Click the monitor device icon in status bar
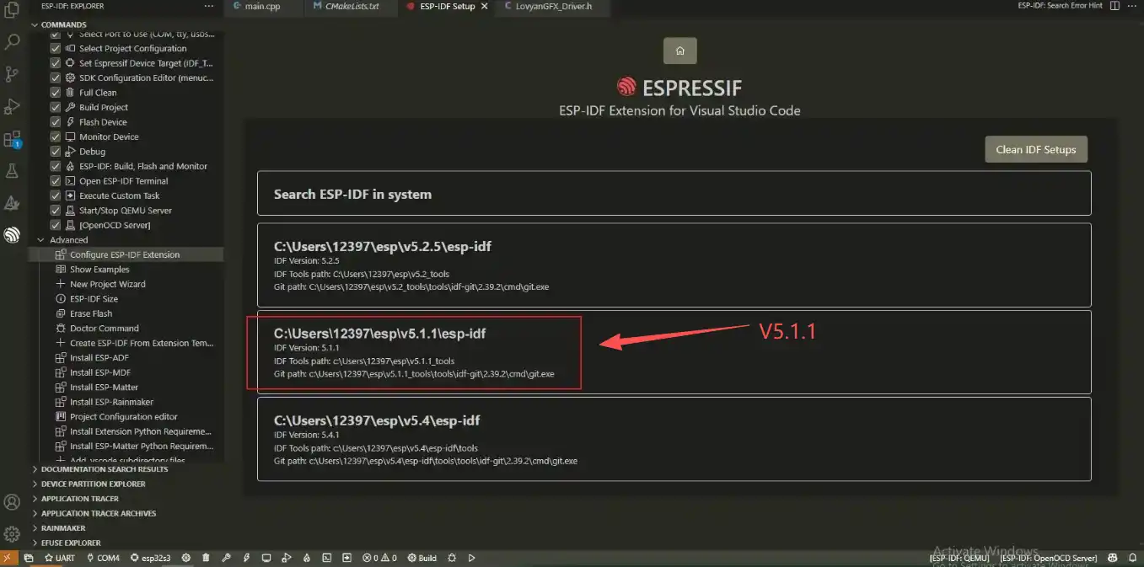Viewport: 1144px width, 567px height. tap(266, 558)
